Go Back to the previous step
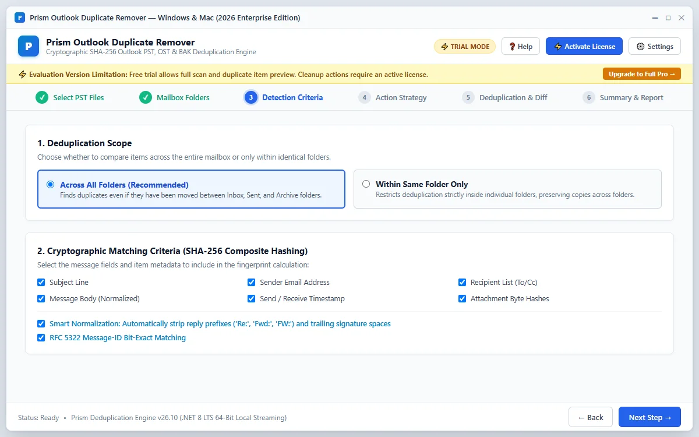Image resolution: width=699 pixels, height=437 pixels. pos(590,417)
